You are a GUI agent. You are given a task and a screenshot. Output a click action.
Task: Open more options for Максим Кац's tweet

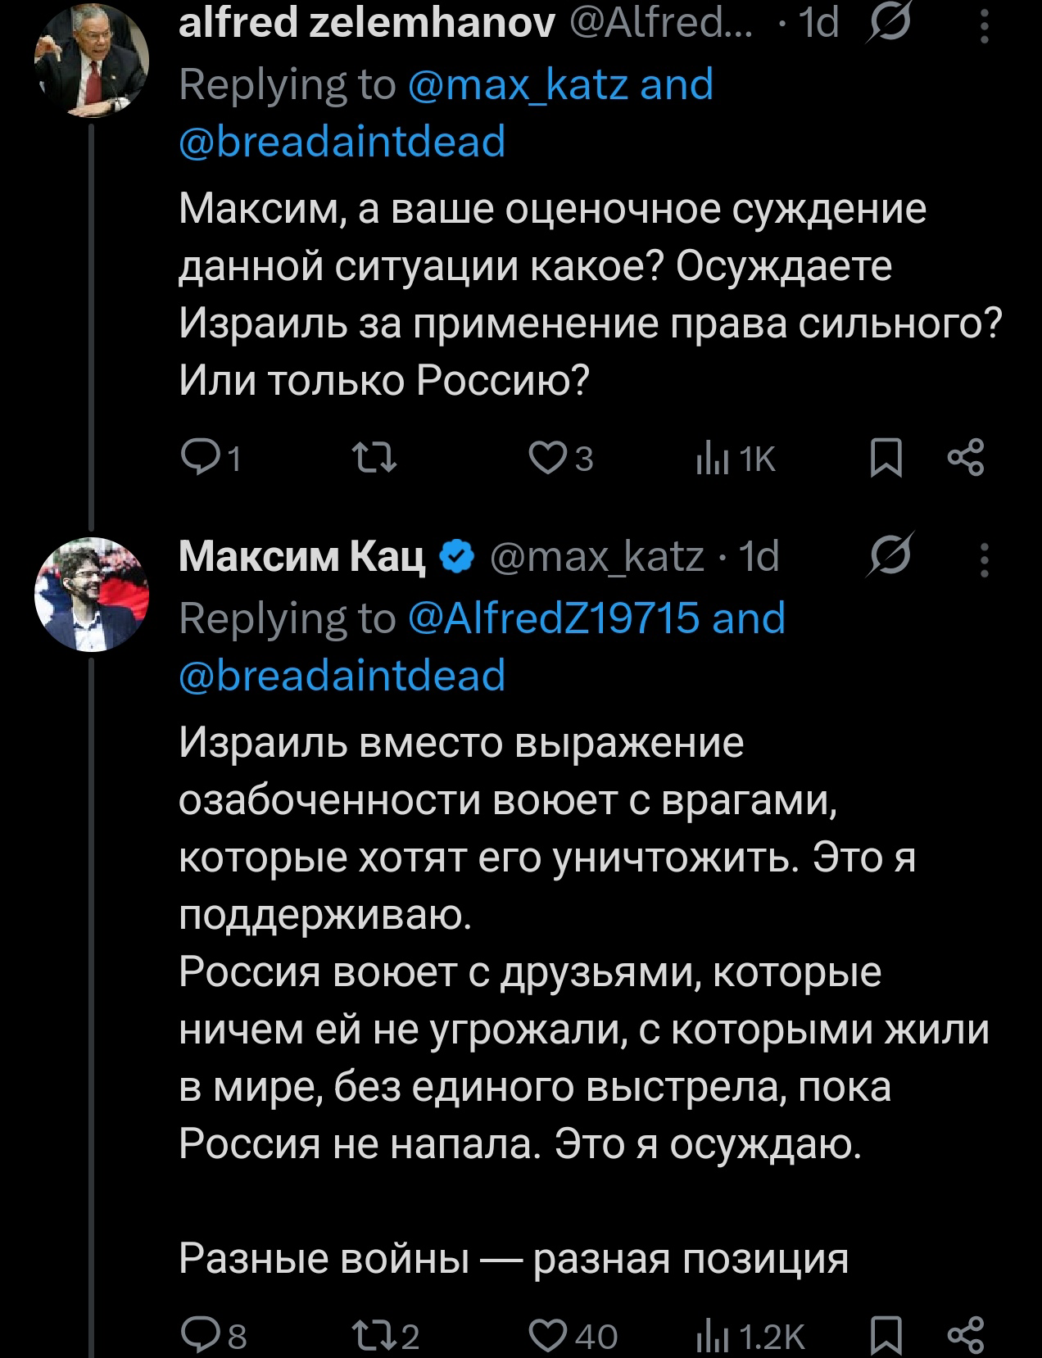click(985, 561)
